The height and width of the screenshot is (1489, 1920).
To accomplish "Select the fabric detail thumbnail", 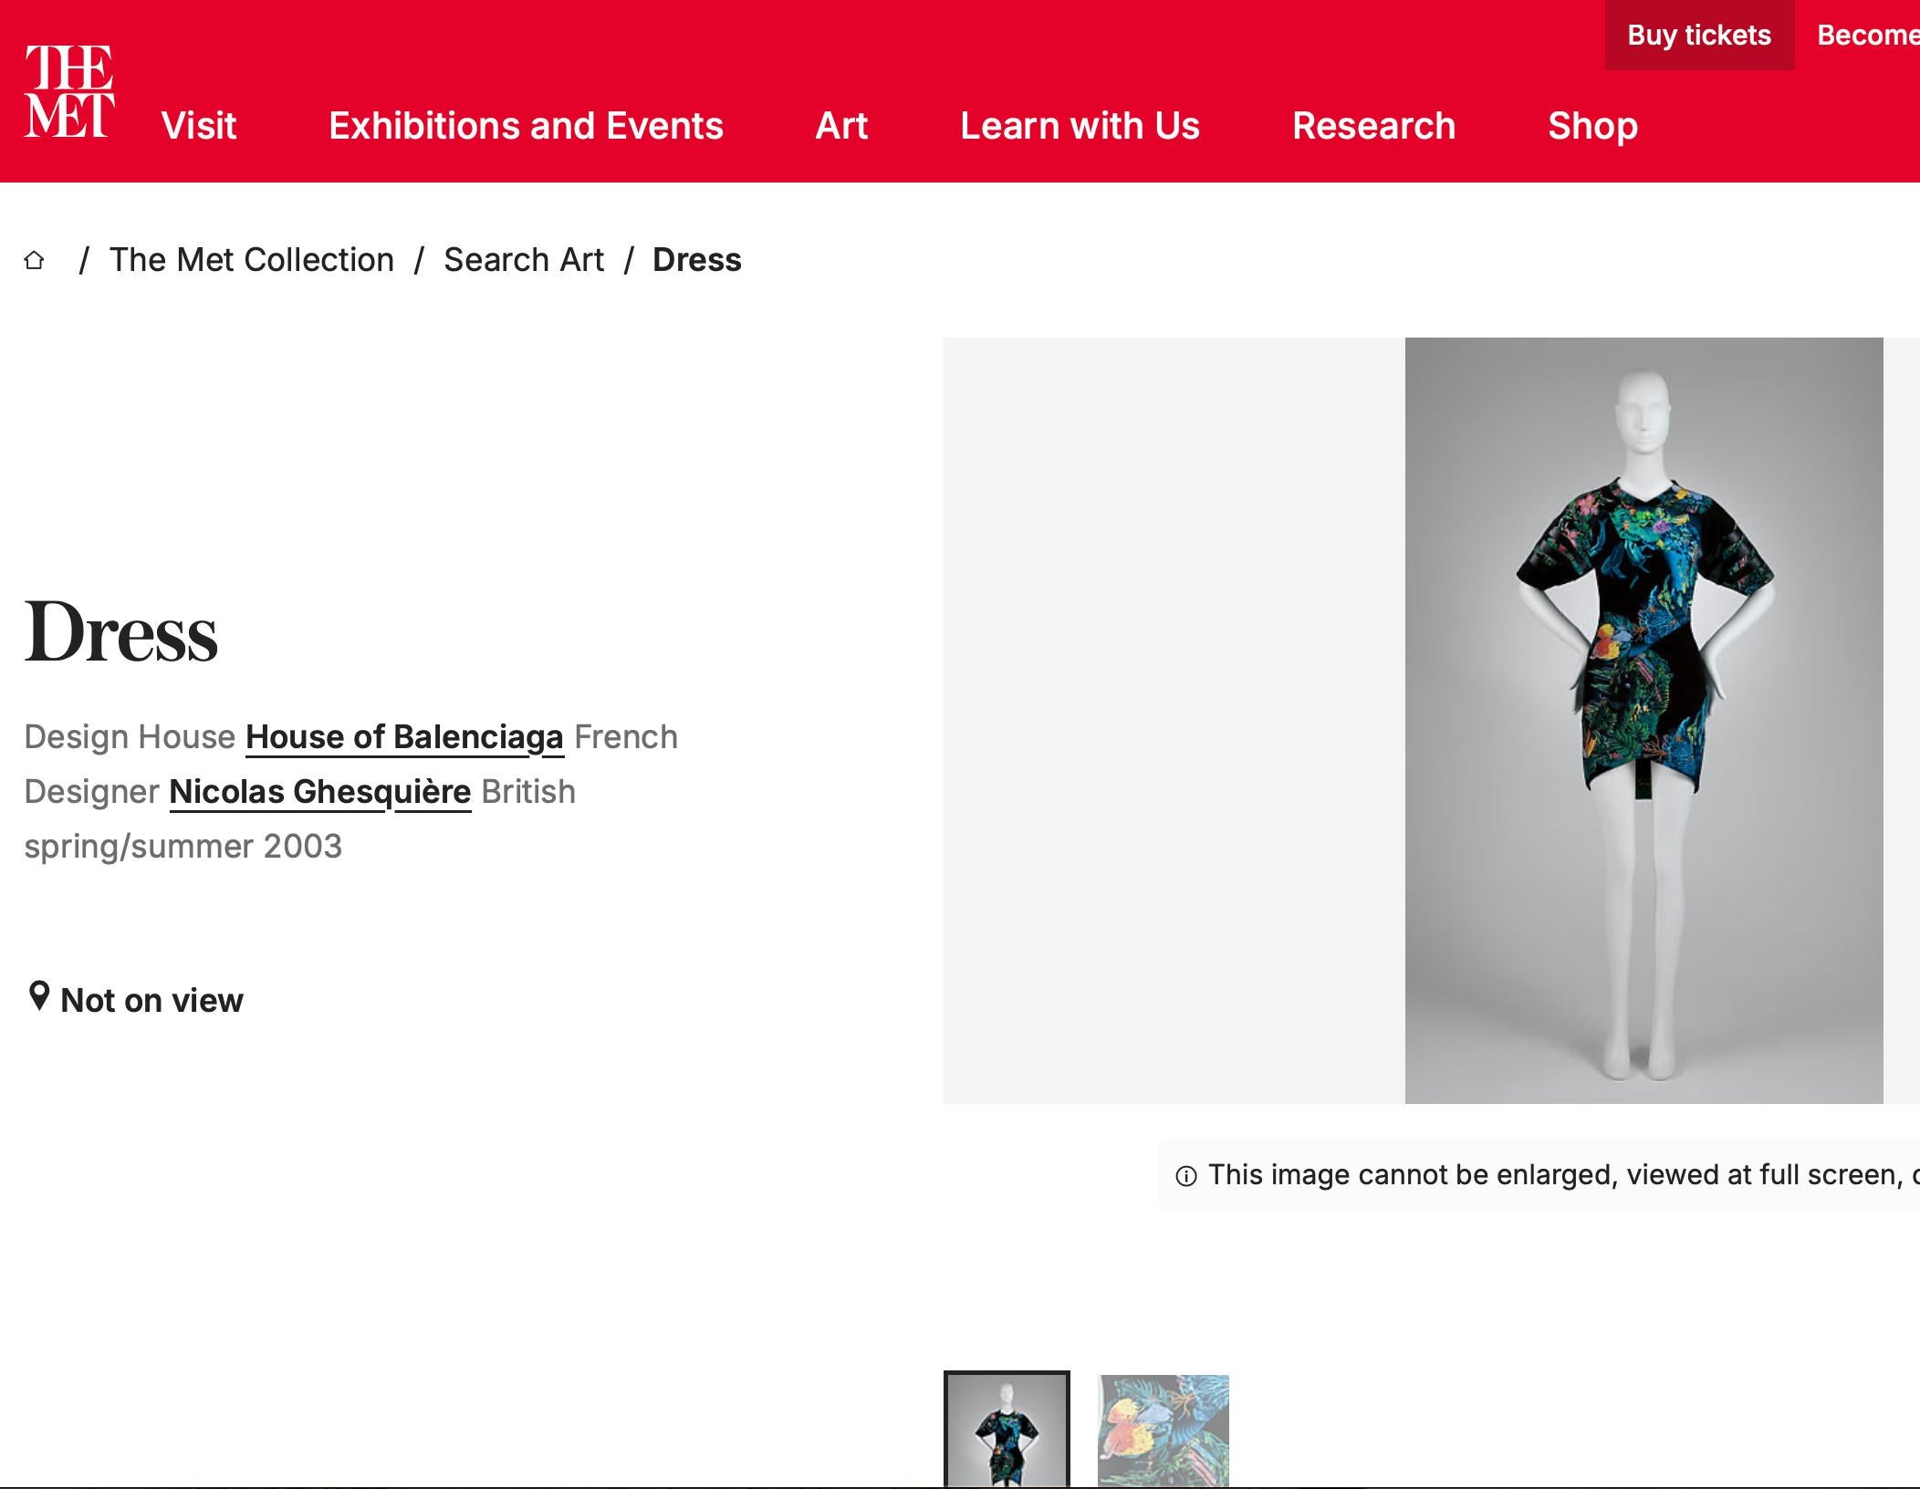I will click(x=1163, y=1431).
